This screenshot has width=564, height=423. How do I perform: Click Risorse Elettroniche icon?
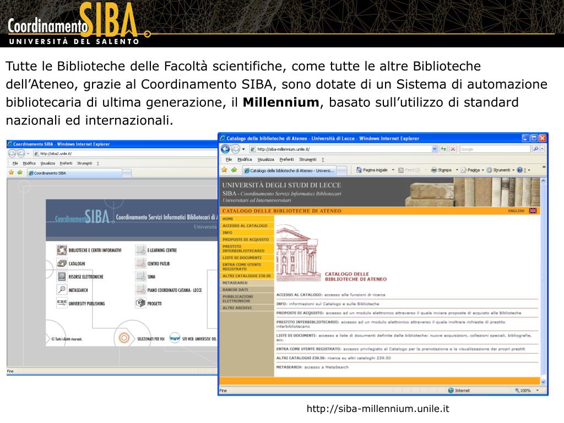pos(62,276)
